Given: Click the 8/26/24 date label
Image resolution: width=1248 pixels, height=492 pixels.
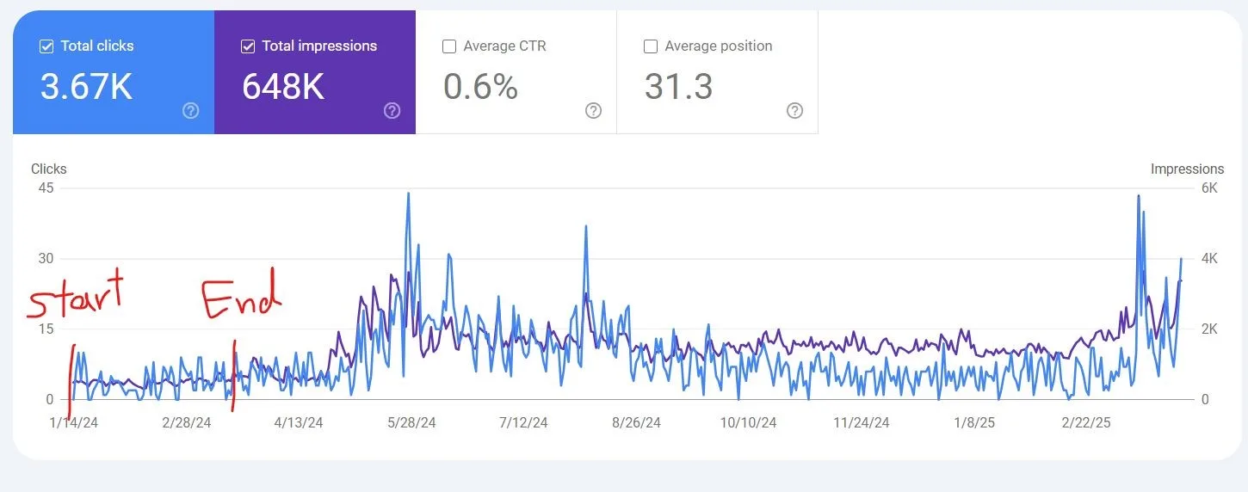Looking at the screenshot, I should (x=636, y=422).
